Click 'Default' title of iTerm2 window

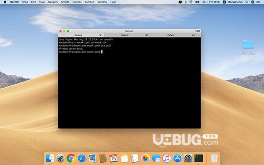click(x=129, y=31)
